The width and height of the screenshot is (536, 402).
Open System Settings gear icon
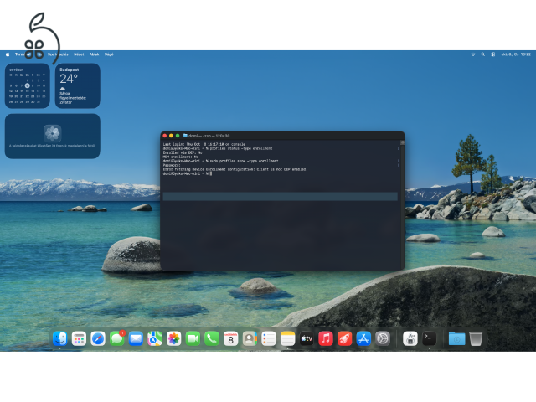tap(383, 338)
